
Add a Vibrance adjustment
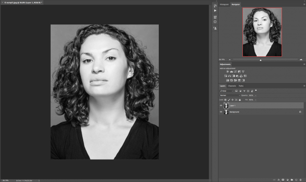(243, 72)
